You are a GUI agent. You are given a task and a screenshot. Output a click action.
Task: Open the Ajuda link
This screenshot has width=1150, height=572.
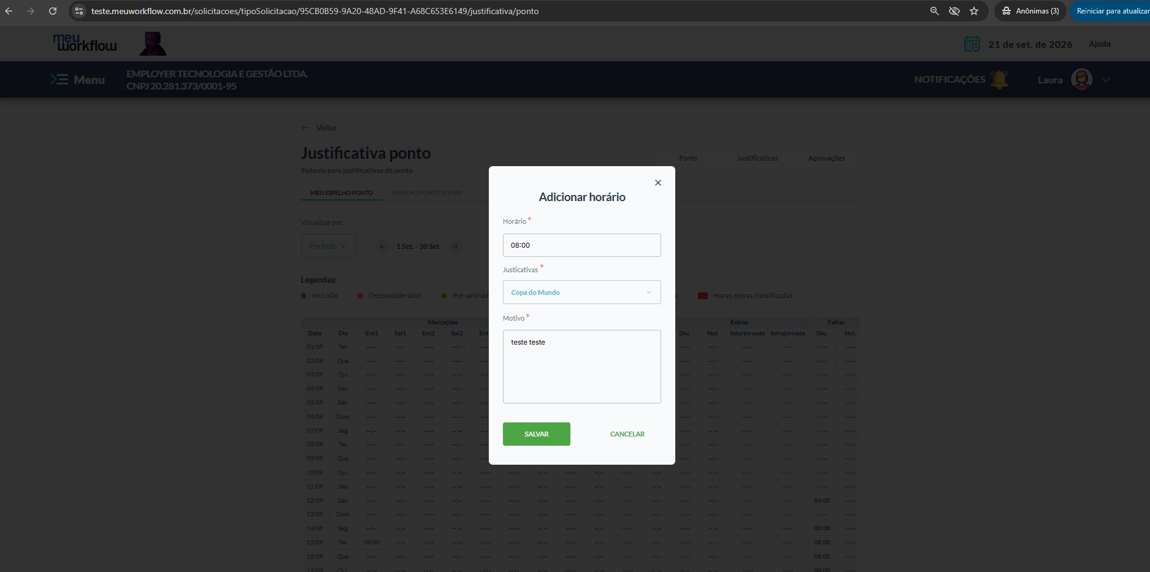coord(1099,44)
